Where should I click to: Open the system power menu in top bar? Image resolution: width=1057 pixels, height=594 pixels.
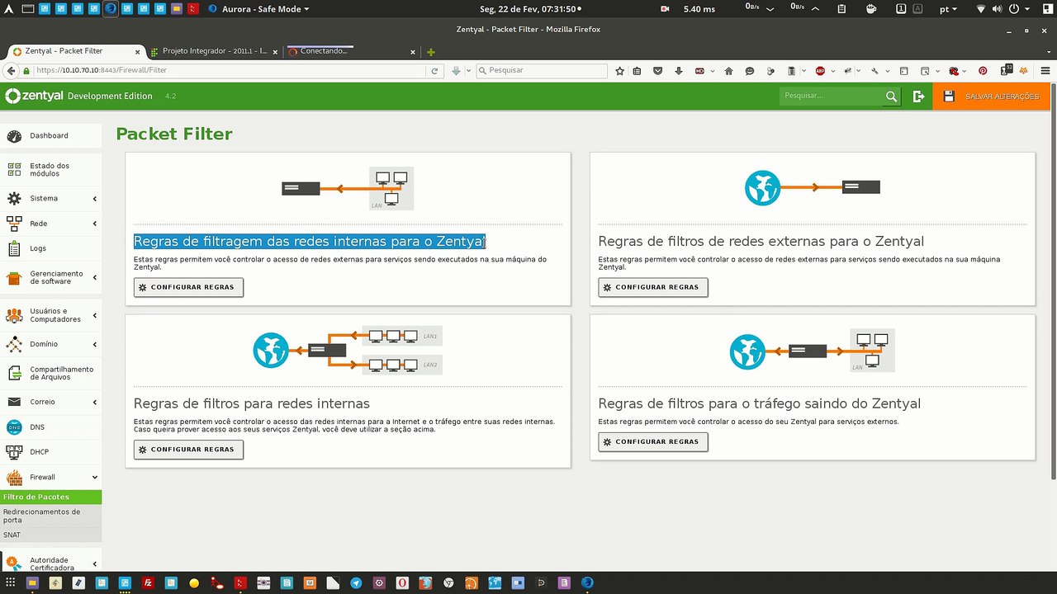pyautogui.click(x=1019, y=9)
